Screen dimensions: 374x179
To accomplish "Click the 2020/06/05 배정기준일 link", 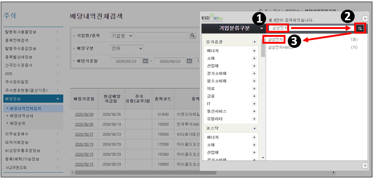I will (84, 124).
